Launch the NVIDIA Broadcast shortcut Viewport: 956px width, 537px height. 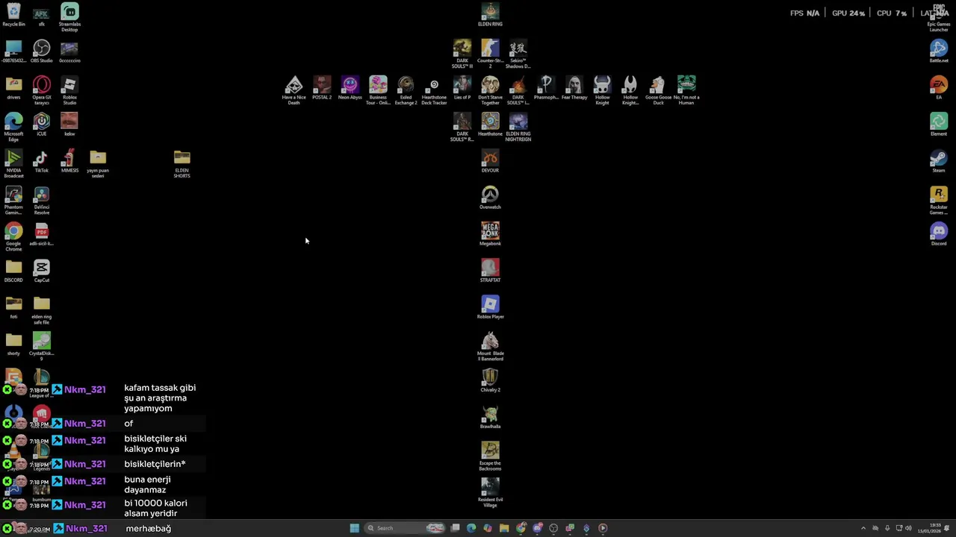[x=13, y=163]
